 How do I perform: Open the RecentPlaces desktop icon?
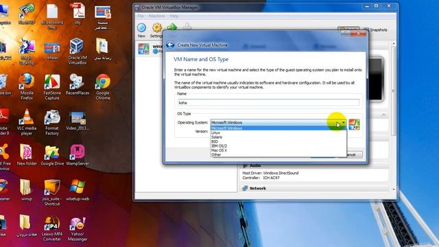click(78, 82)
